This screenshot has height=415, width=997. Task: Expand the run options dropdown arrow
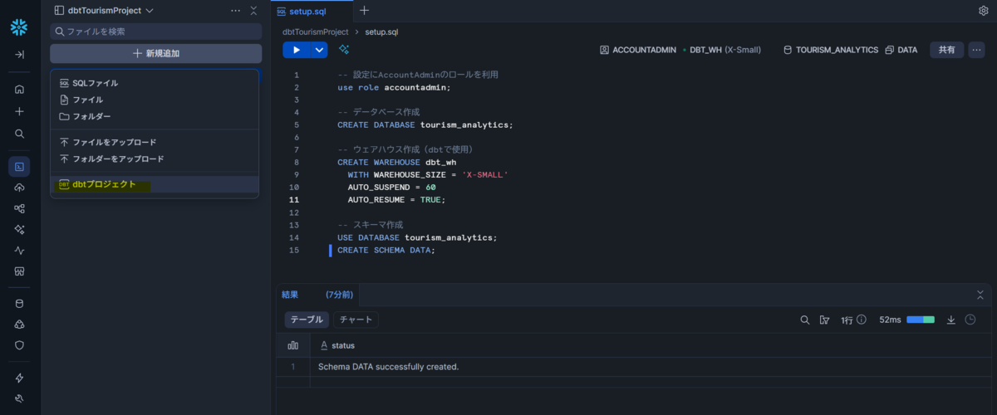pos(320,50)
